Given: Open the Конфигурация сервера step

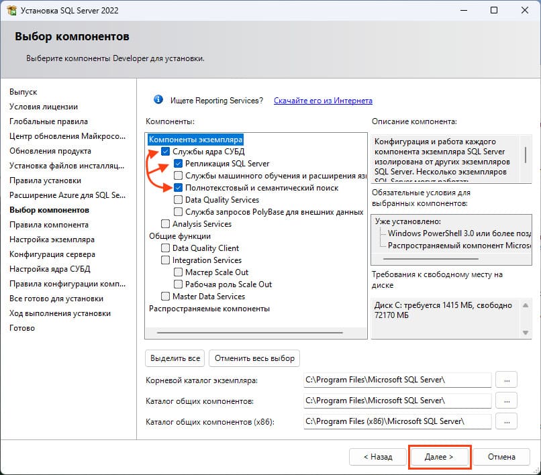Looking at the screenshot, I should click(x=52, y=254).
